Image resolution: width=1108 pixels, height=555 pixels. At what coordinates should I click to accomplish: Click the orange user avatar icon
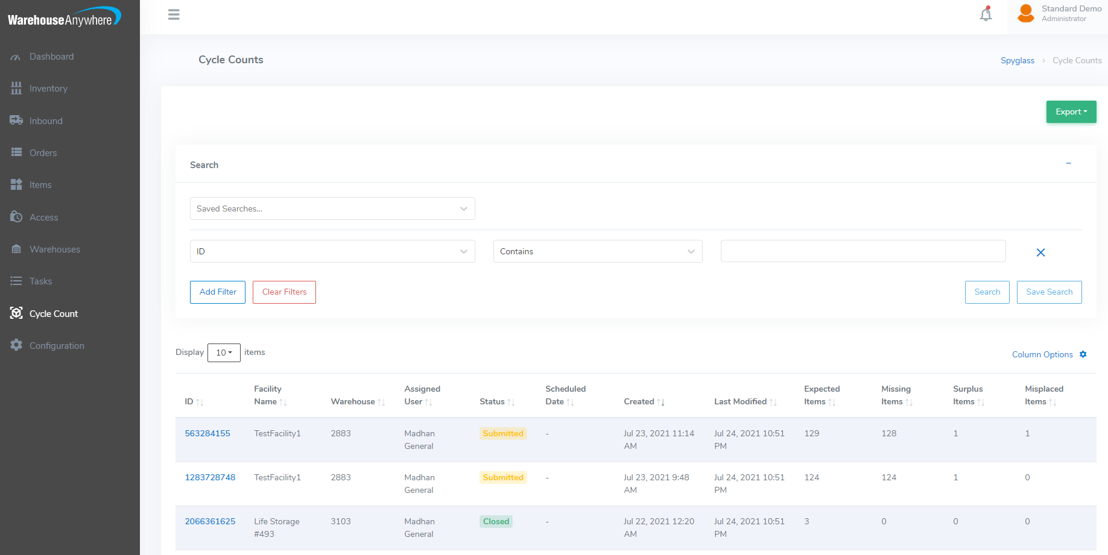(x=1026, y=13)
